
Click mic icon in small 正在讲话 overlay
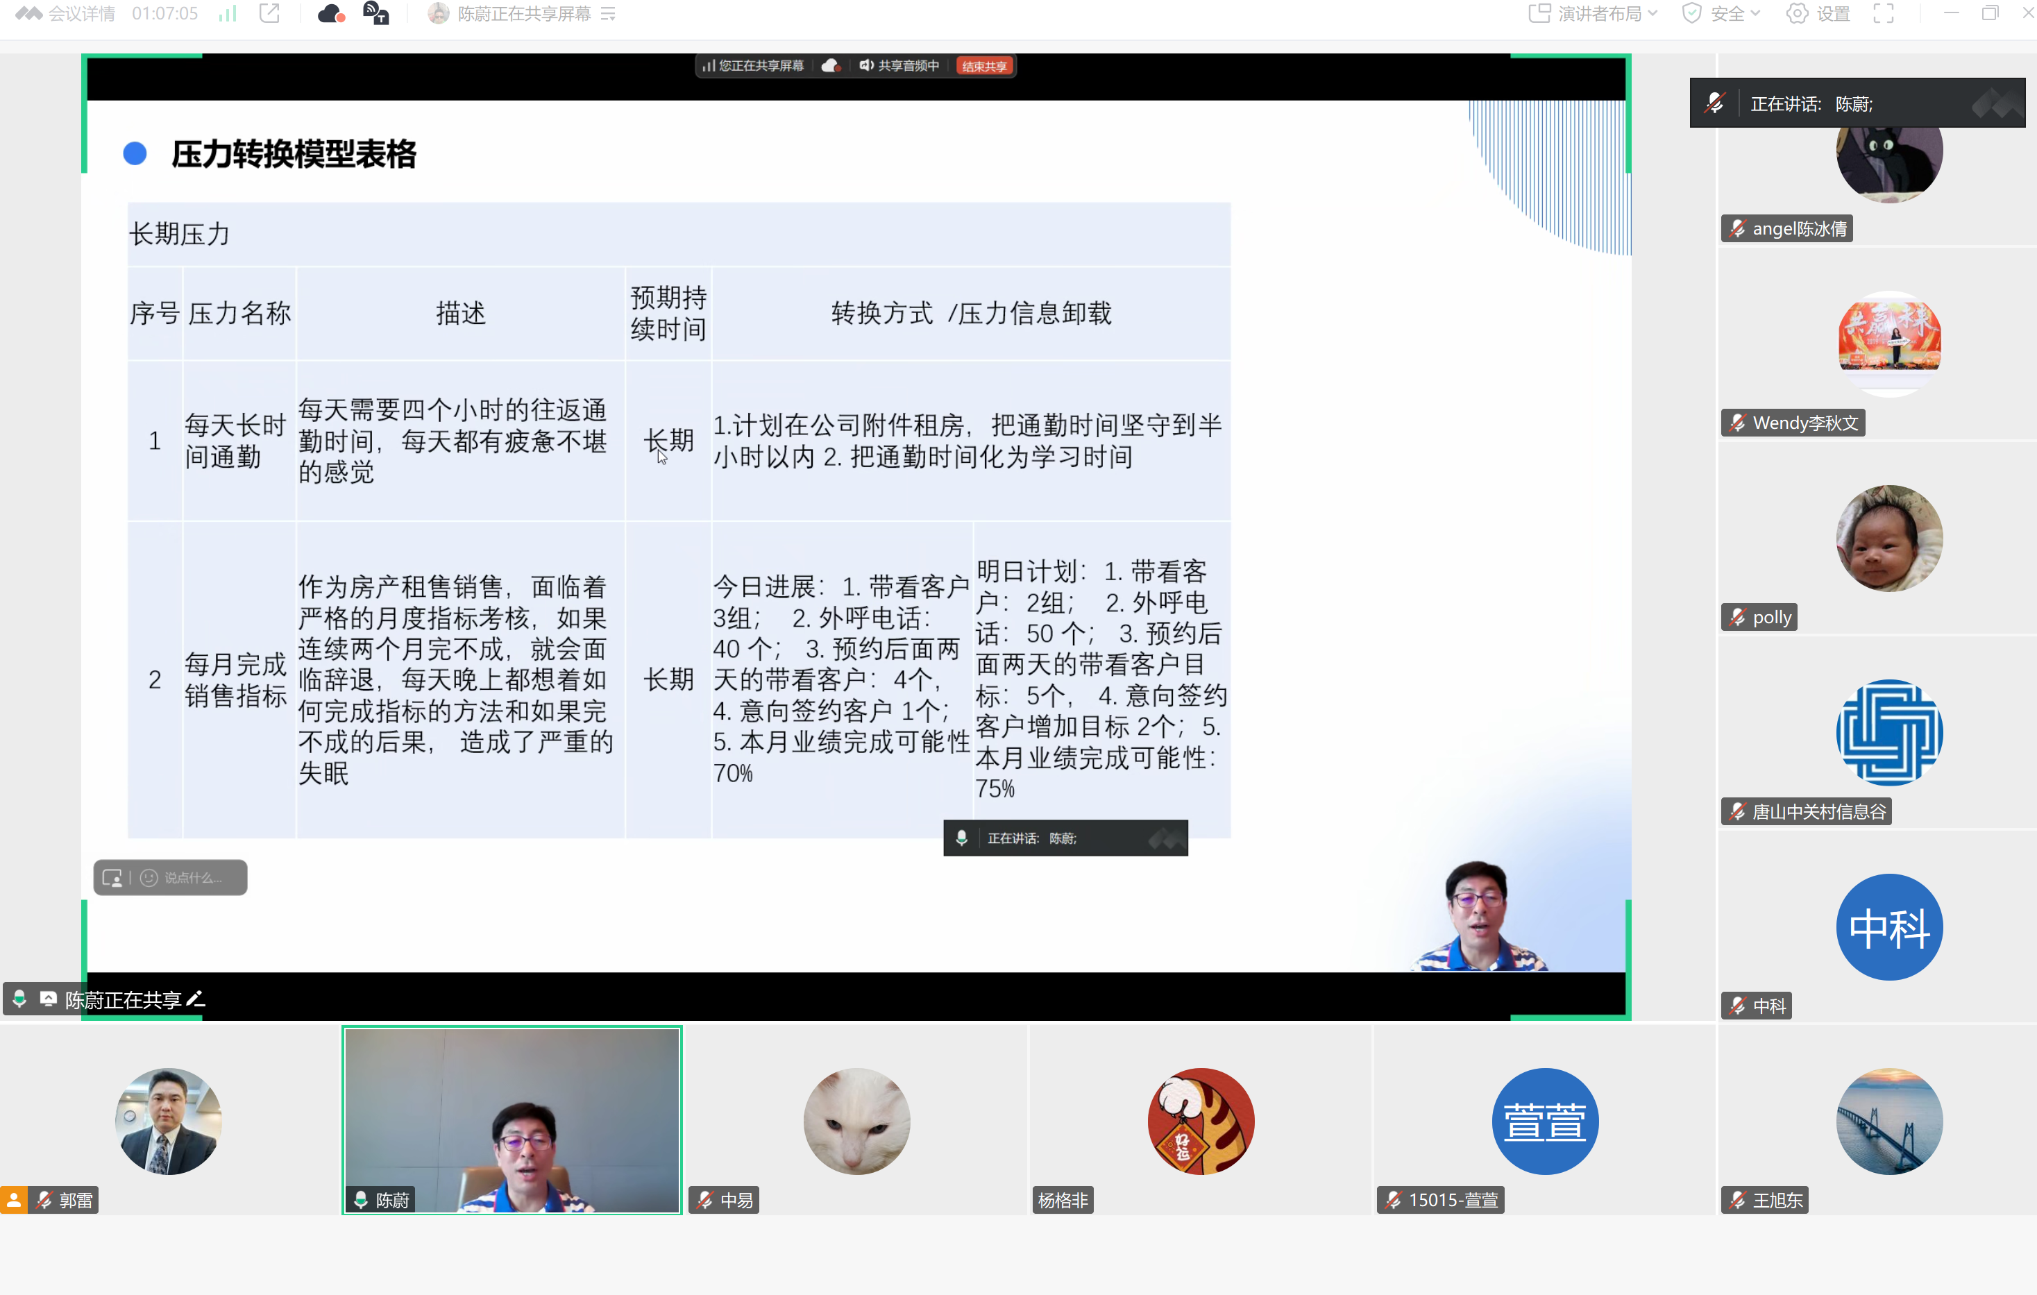tap(962, 838)
